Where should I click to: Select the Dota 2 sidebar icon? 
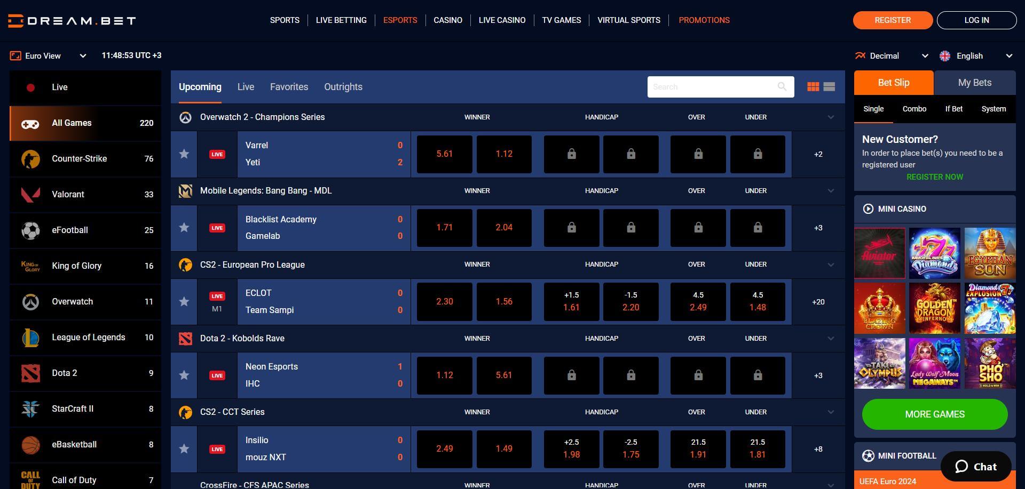30,373
